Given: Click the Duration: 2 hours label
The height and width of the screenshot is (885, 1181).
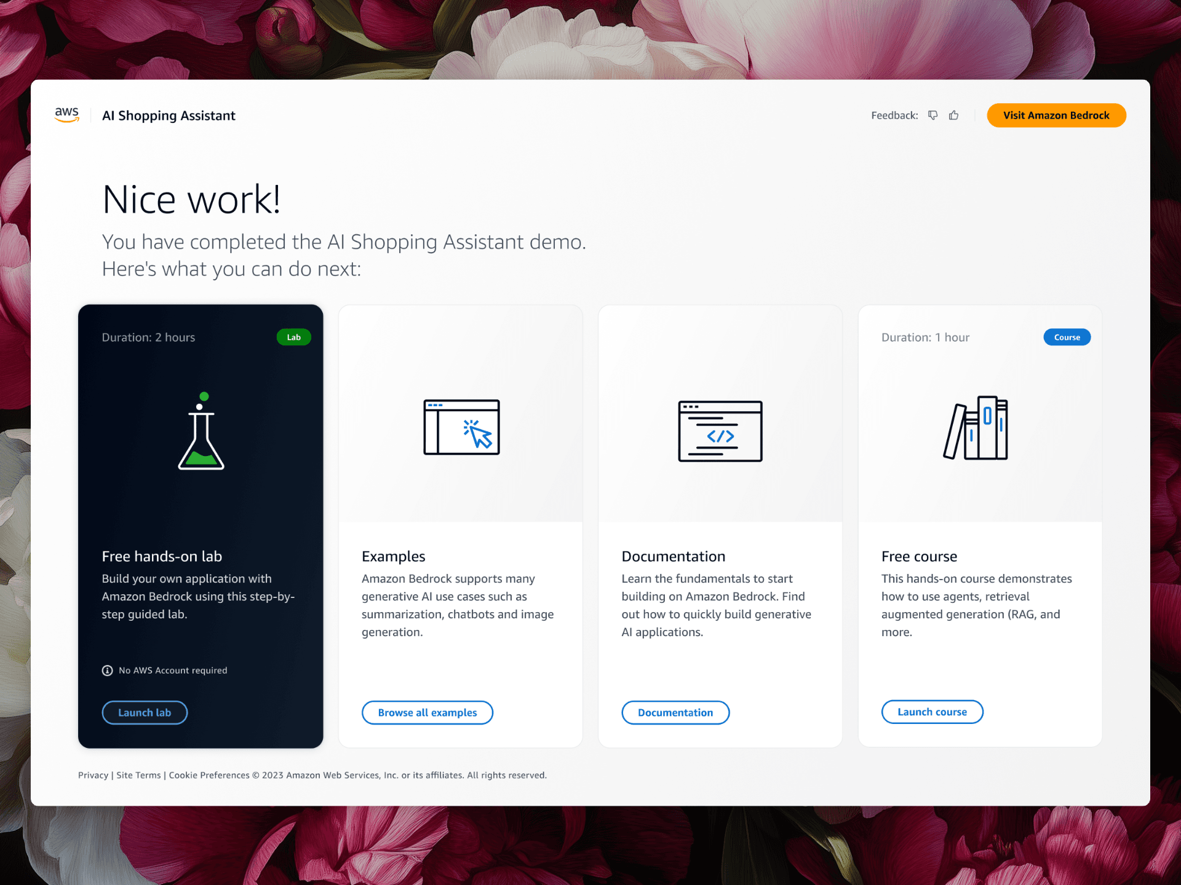Looking at the screenshot, I should [x=148, y=337].
